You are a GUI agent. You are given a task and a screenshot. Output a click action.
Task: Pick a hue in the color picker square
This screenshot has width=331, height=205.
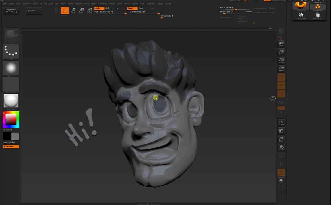tap(11, 119)
